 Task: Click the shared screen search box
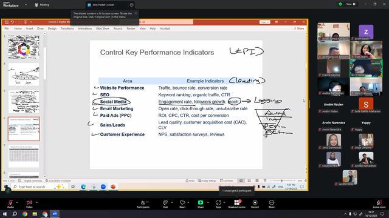(39, 187)
